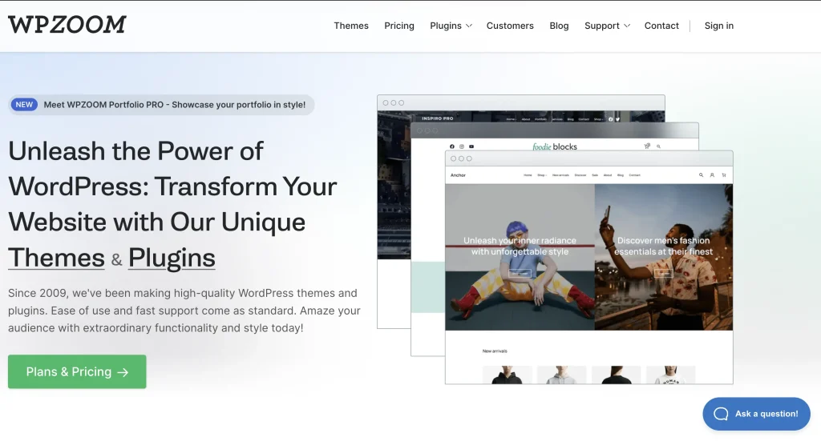
Task: Click the Unleash the Power headline
Action: (173, 204)
